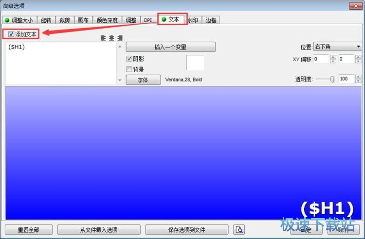Switch to the DPI tab
This screenshot has height=239, width=365.
click(148, 20)
